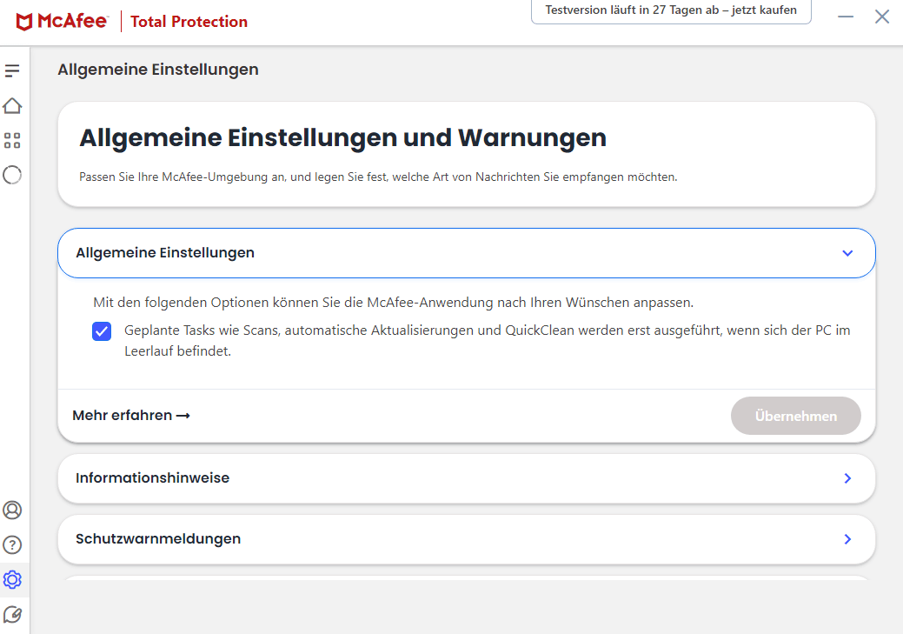Screen dimensions: 903x634
Task: Click the Übernehmen button
Action: pos(796,416)
